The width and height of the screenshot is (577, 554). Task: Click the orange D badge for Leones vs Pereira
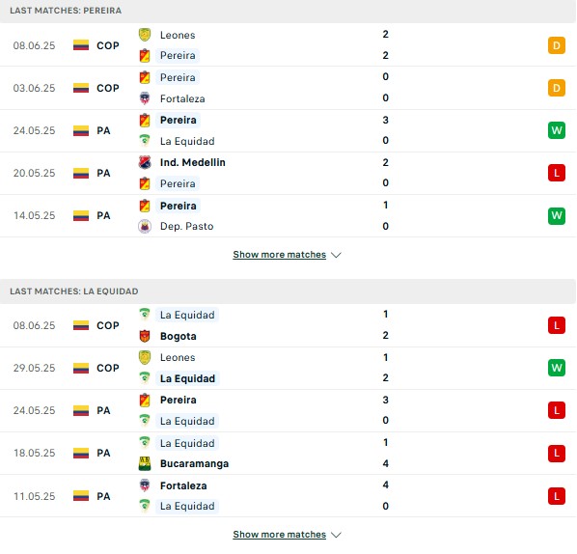pyautogui.click(x=557, y=45)
